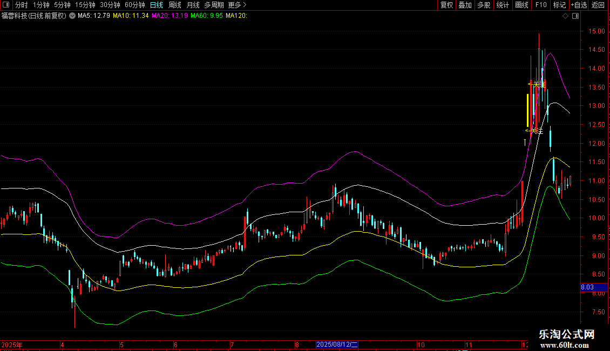This screenshot has height=351, width=610.
Task: Toggle the left sidebar panel icon
Action: pyautogui.click(x=6, y=5)
